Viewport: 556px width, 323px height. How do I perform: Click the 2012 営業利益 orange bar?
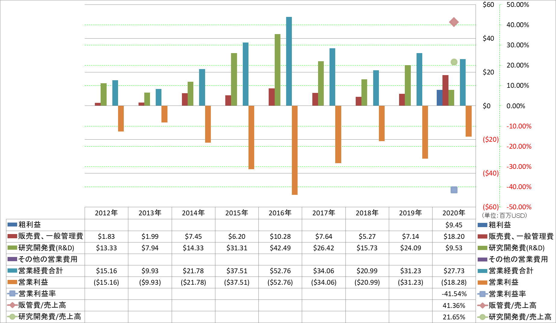click(x=121, y=119)
